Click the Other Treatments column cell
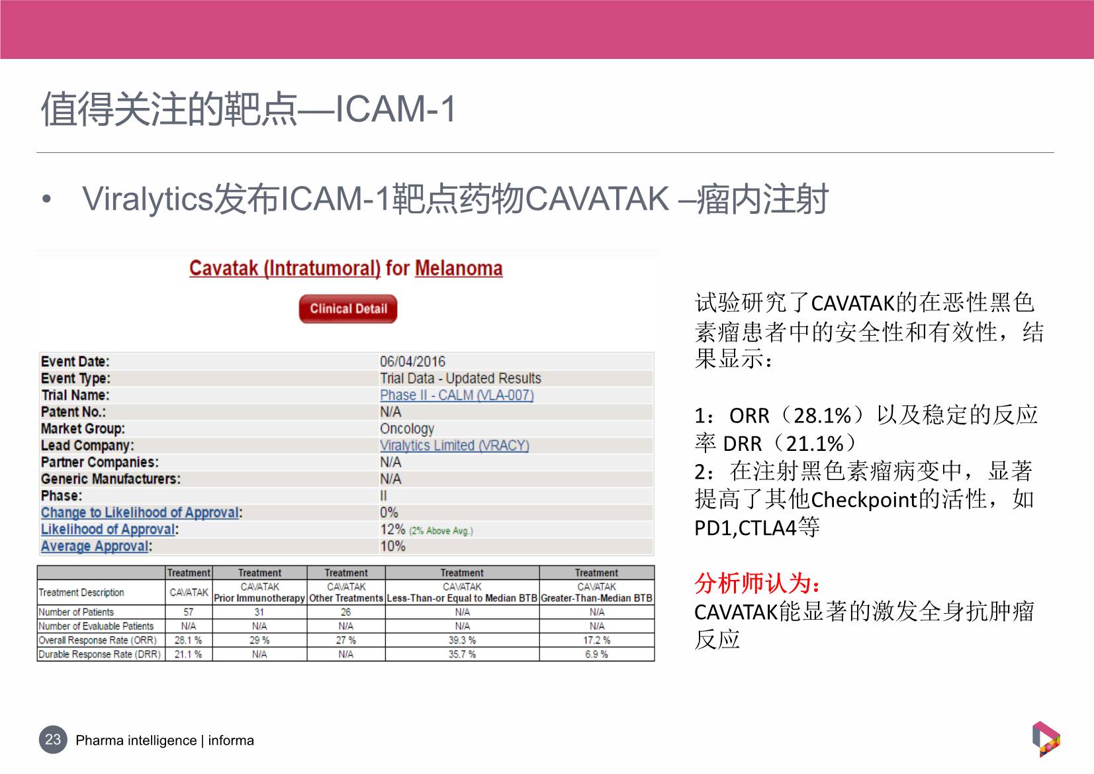 click(x=346, y=593)
